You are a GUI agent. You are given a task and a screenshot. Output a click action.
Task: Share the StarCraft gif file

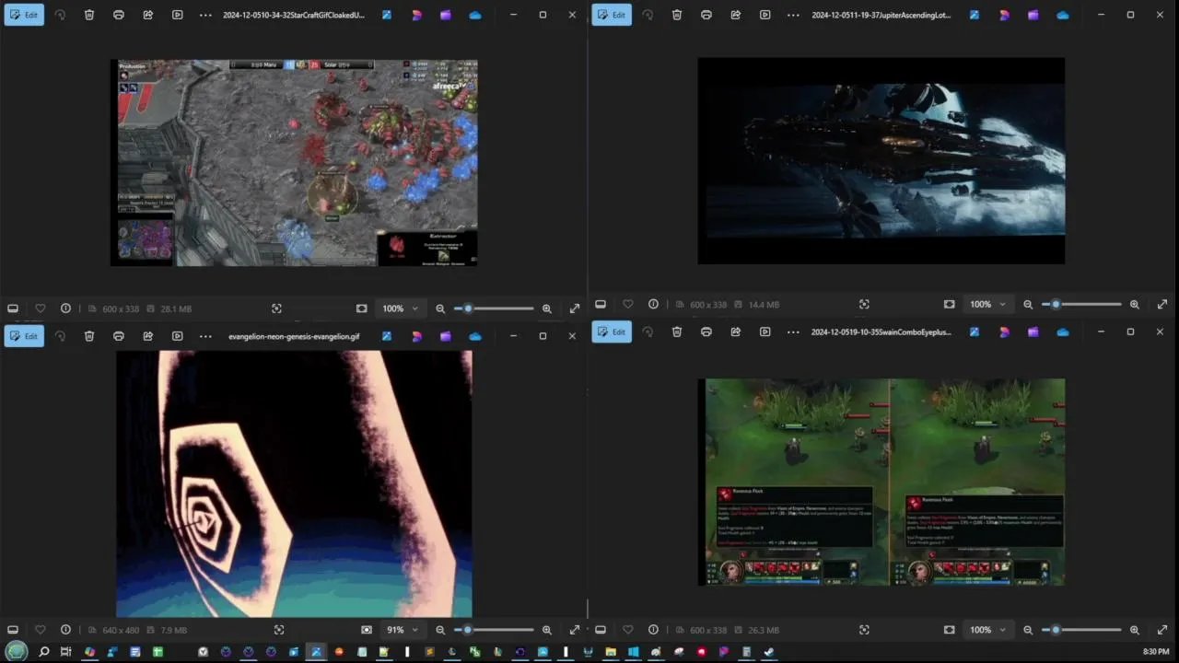[x=148, y=15]
